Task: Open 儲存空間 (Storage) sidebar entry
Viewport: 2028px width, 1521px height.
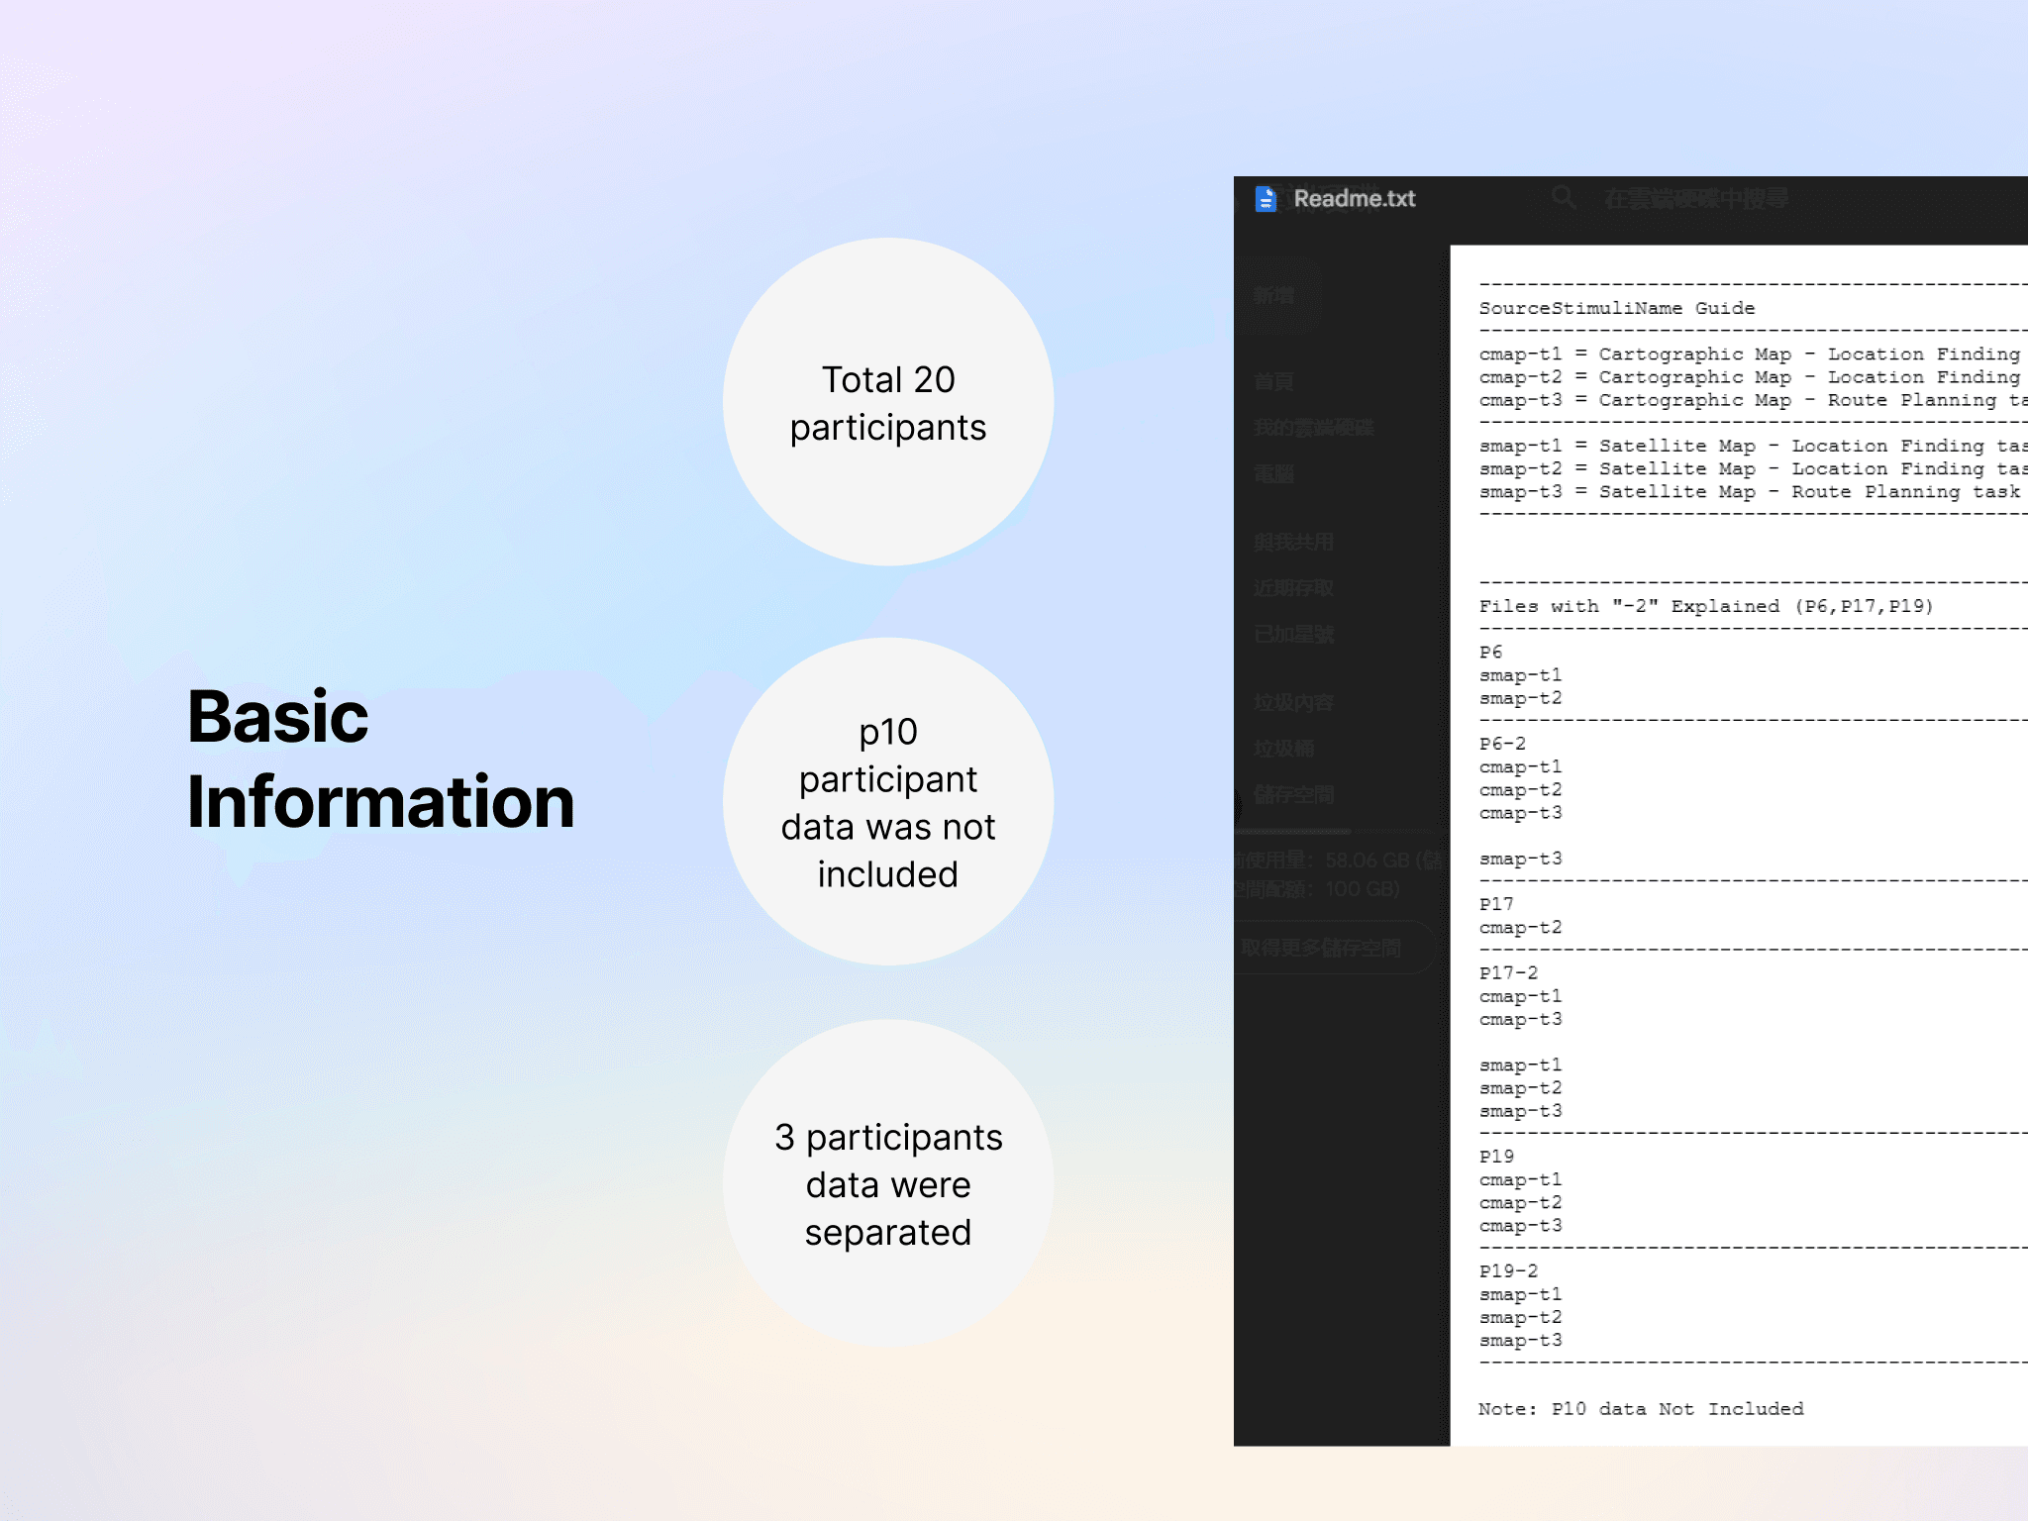Action: tap(1293, 795)
